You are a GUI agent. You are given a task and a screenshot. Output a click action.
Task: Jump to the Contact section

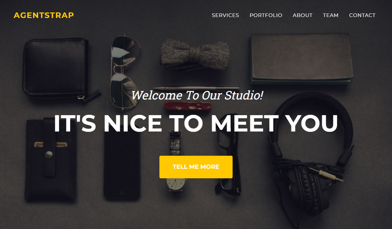coord(362,15)
